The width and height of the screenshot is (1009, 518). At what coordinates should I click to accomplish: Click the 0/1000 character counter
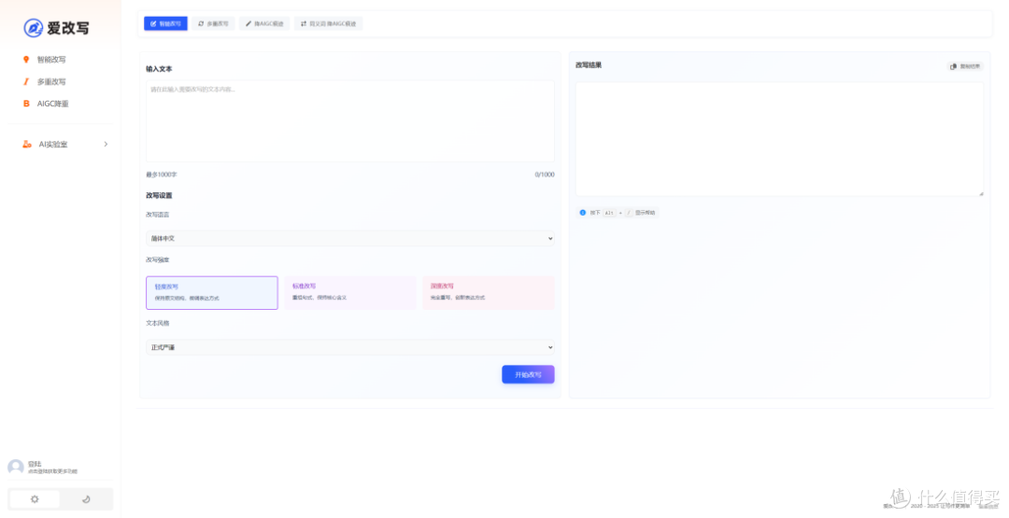point(545,175)
